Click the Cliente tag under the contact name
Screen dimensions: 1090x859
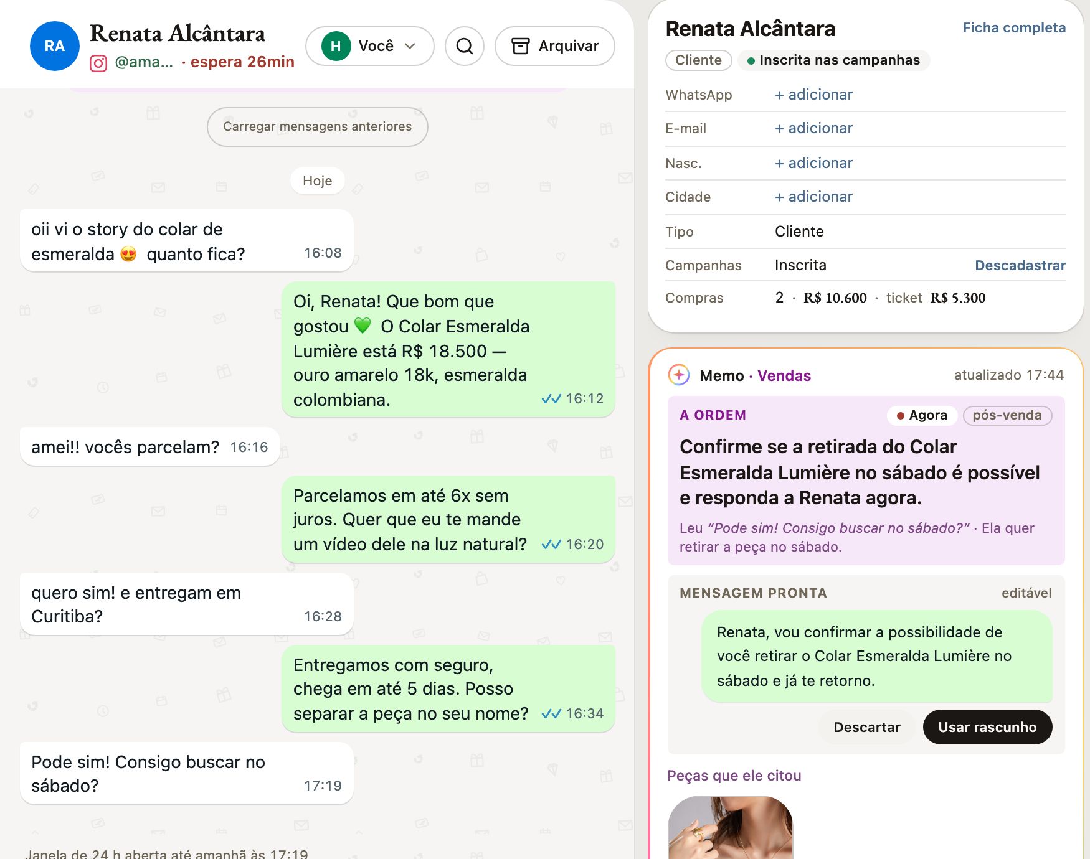tap(699, 60)
